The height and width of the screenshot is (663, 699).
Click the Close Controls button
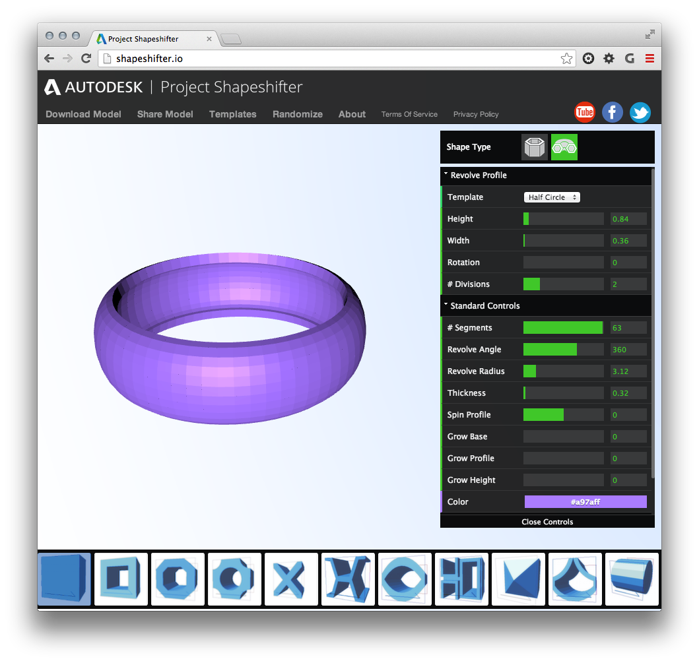tap(547, 522)
